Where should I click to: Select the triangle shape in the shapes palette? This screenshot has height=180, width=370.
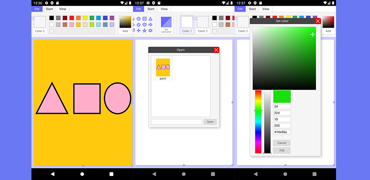pyautogui.click(x=150, y=19)
